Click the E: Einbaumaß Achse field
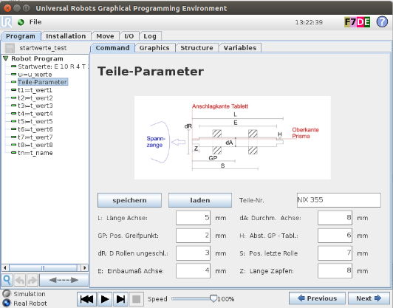The image size is (393, 308). [x=193, y=270]
